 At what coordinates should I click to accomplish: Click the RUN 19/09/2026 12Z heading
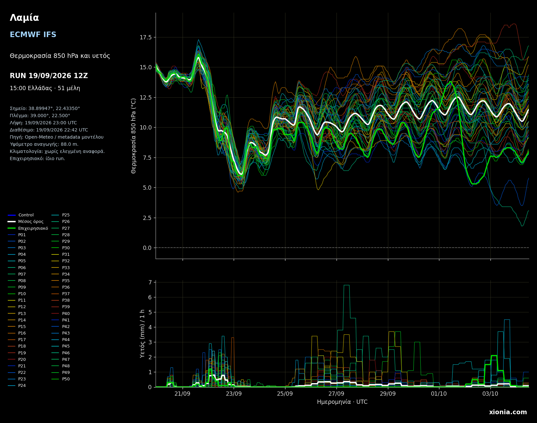click(49, 76)
